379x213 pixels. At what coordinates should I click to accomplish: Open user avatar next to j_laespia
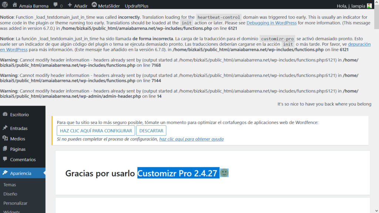tap(369, 6)
